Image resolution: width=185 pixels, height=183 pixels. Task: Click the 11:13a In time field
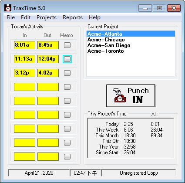point(24,59)
